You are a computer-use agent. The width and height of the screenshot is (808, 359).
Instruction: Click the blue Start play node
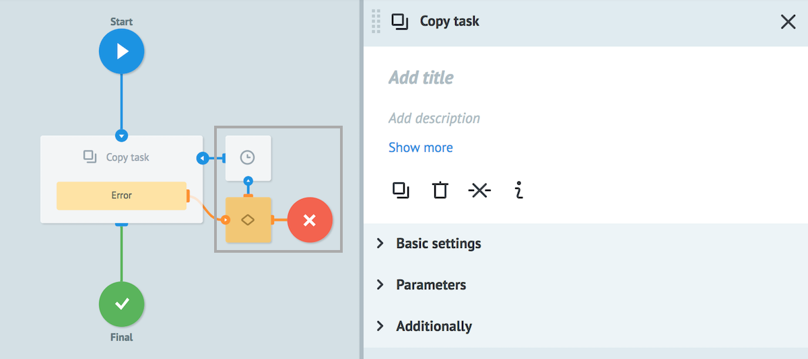tap(122, 51)
